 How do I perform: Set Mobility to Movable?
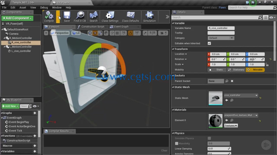click(x=255, y=70)
